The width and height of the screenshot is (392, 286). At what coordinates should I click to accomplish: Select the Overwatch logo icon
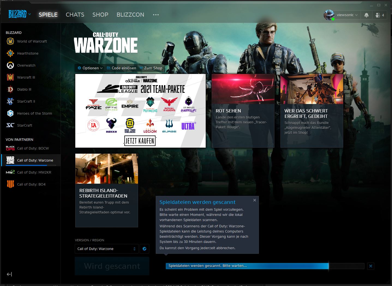(10, 65)
